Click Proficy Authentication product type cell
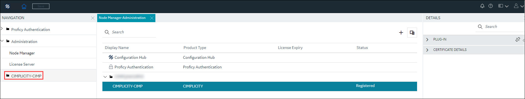 202,67
